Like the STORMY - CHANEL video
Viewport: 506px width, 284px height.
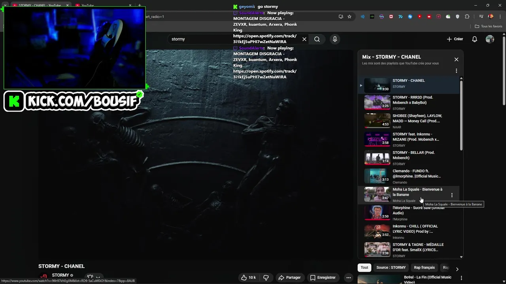pos(249,278)
